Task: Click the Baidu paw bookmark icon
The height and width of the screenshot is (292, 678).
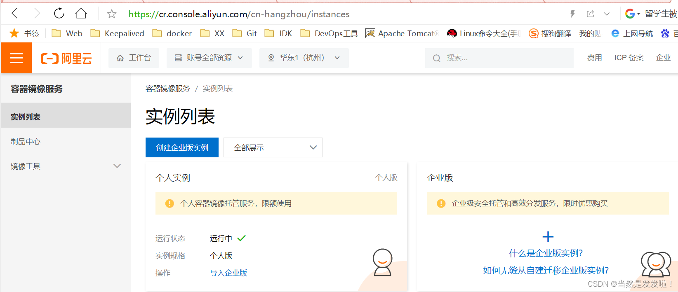Action: pyautogui.click(x=665, y=33)
